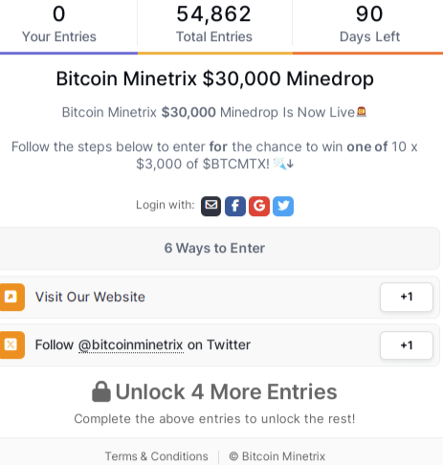Log in with the Twitter bird icon
The image size is (443, 465).
[x=283, y=206]
